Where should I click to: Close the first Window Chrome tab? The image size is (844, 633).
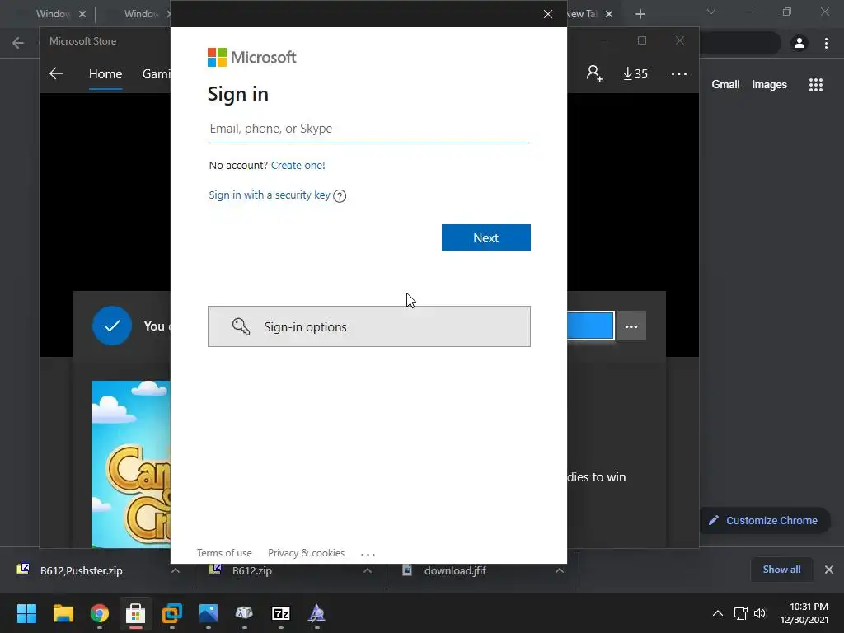(x=82, y=14)
